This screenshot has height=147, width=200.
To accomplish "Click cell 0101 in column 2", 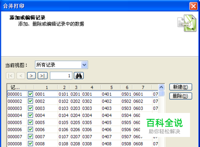I will (x=64, y=94).
